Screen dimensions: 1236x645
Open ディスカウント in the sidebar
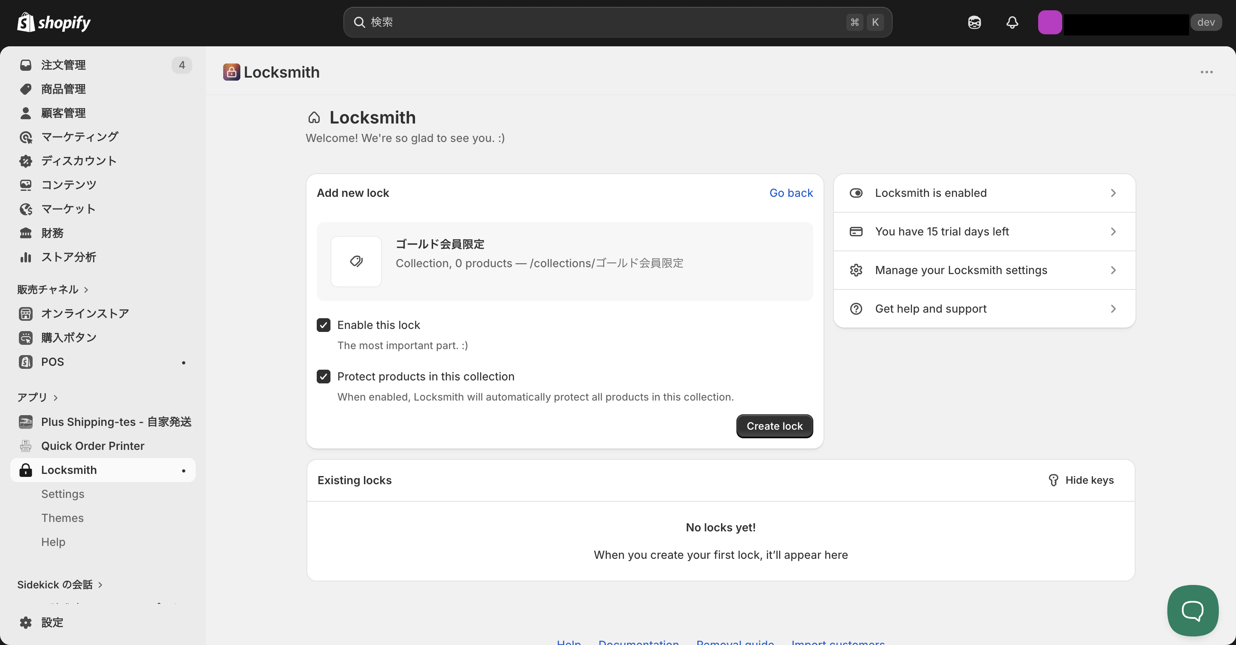[103, 161]
